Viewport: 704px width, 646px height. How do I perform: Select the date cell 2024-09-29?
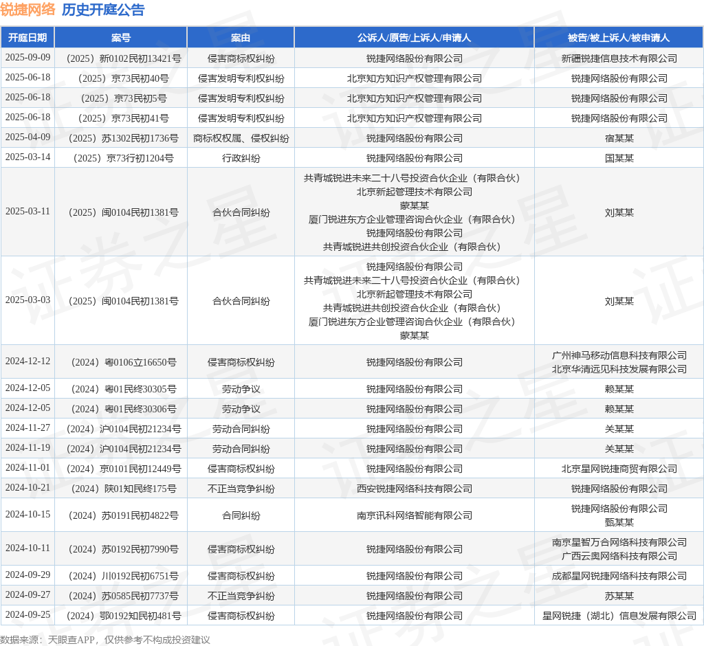click(27, 575)
